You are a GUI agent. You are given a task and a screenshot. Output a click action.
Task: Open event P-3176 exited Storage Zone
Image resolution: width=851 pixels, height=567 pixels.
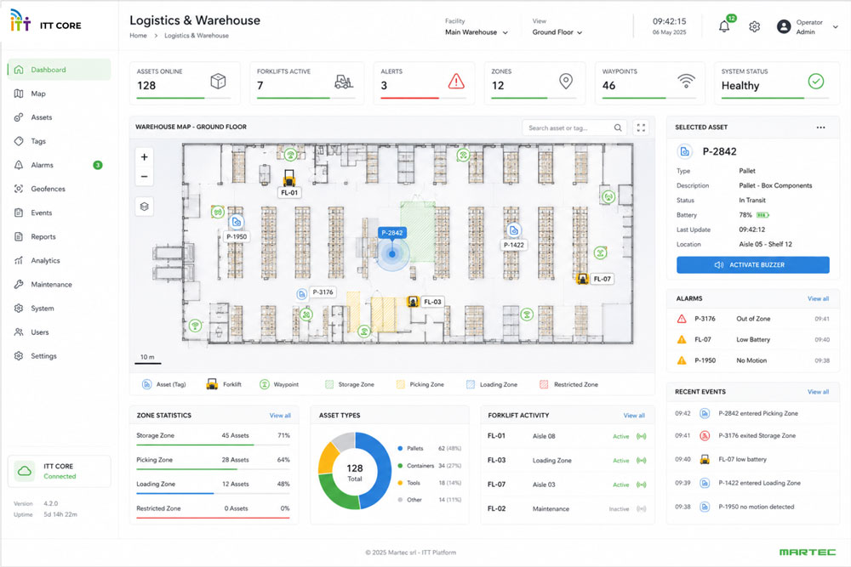(753, 435)
